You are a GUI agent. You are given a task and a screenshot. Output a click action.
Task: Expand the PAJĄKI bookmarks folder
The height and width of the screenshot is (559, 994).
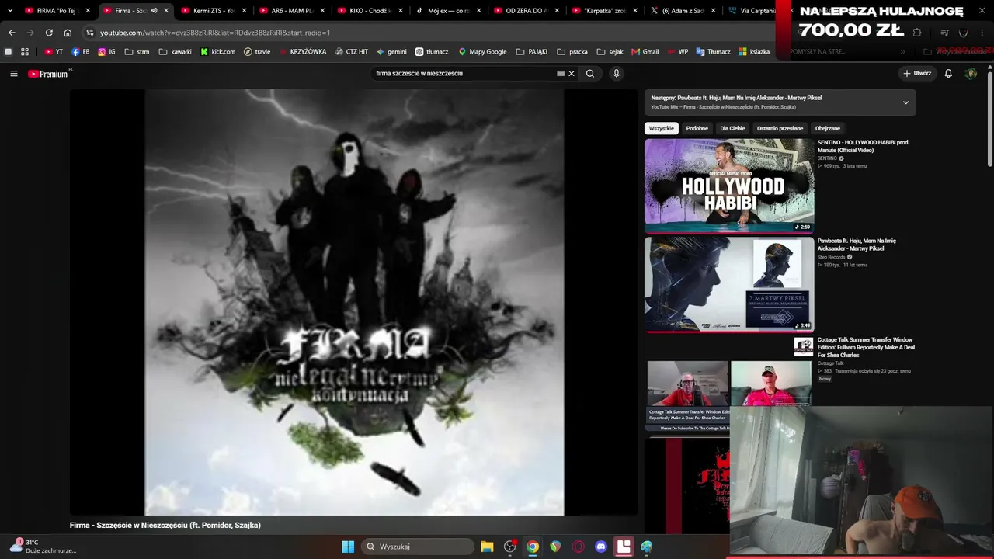(532, 52)
